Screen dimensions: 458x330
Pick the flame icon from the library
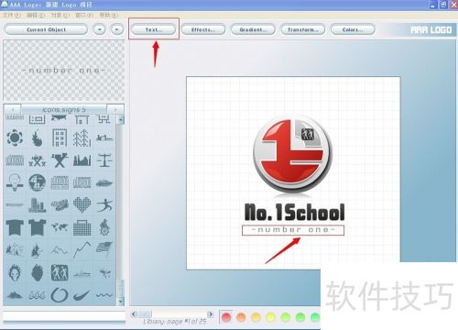click(37, 137)
